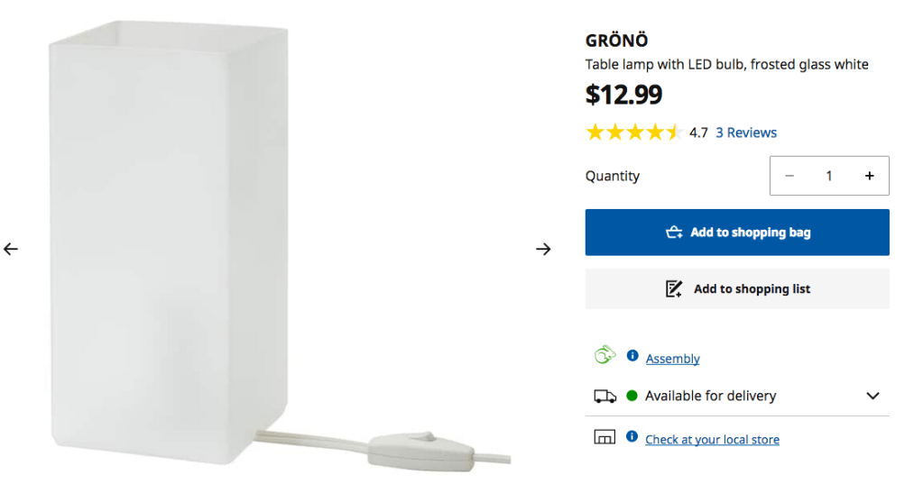Viewport: 923px width, 493px height.
Task: Expand the Available for delivery section
Action: pyautogui.click(x=872, y=396)
